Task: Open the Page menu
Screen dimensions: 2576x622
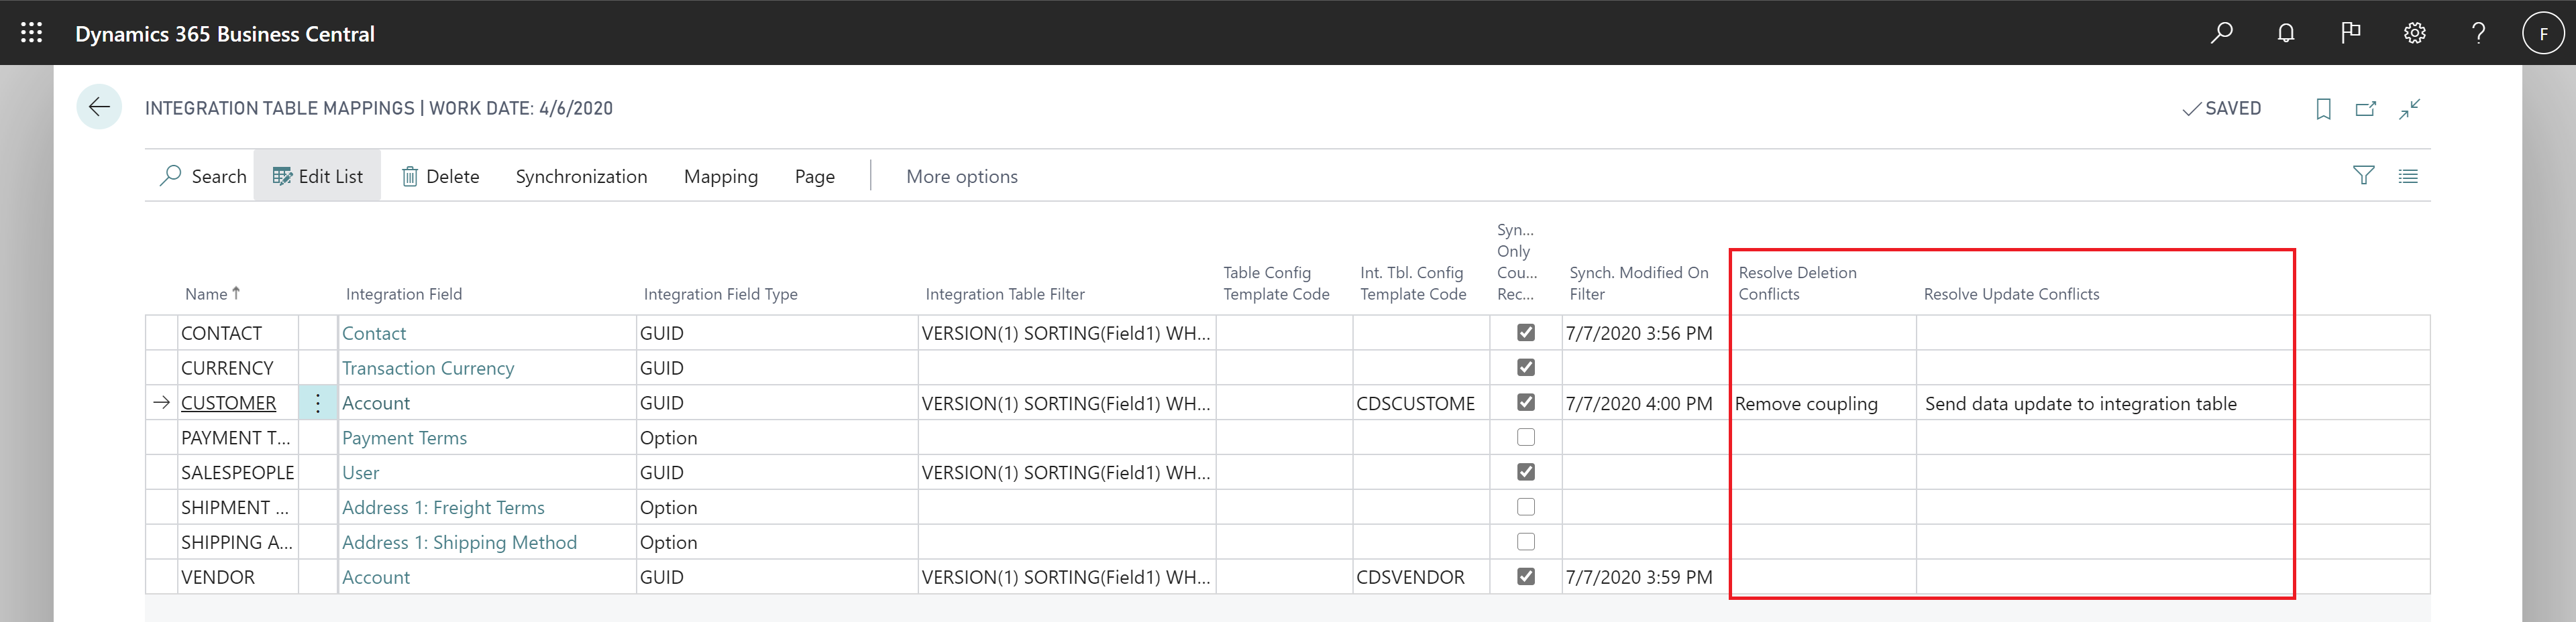Action: (814, 176)
